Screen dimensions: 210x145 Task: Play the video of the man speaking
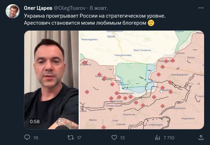[x=51, y=80]
